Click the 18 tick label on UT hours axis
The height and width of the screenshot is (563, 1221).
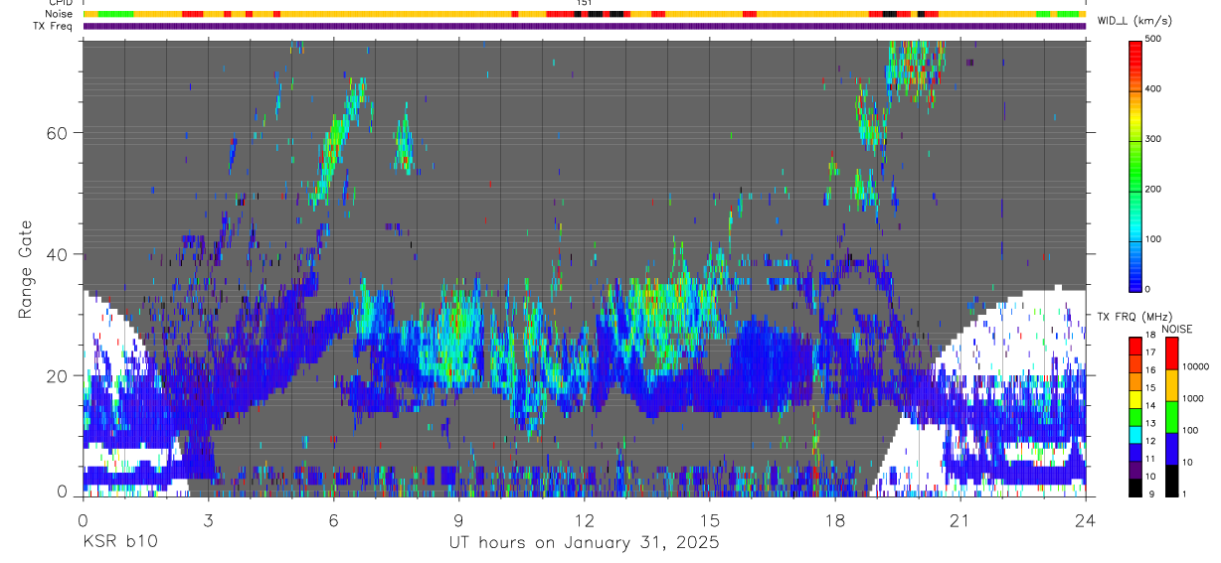[835, 521]
